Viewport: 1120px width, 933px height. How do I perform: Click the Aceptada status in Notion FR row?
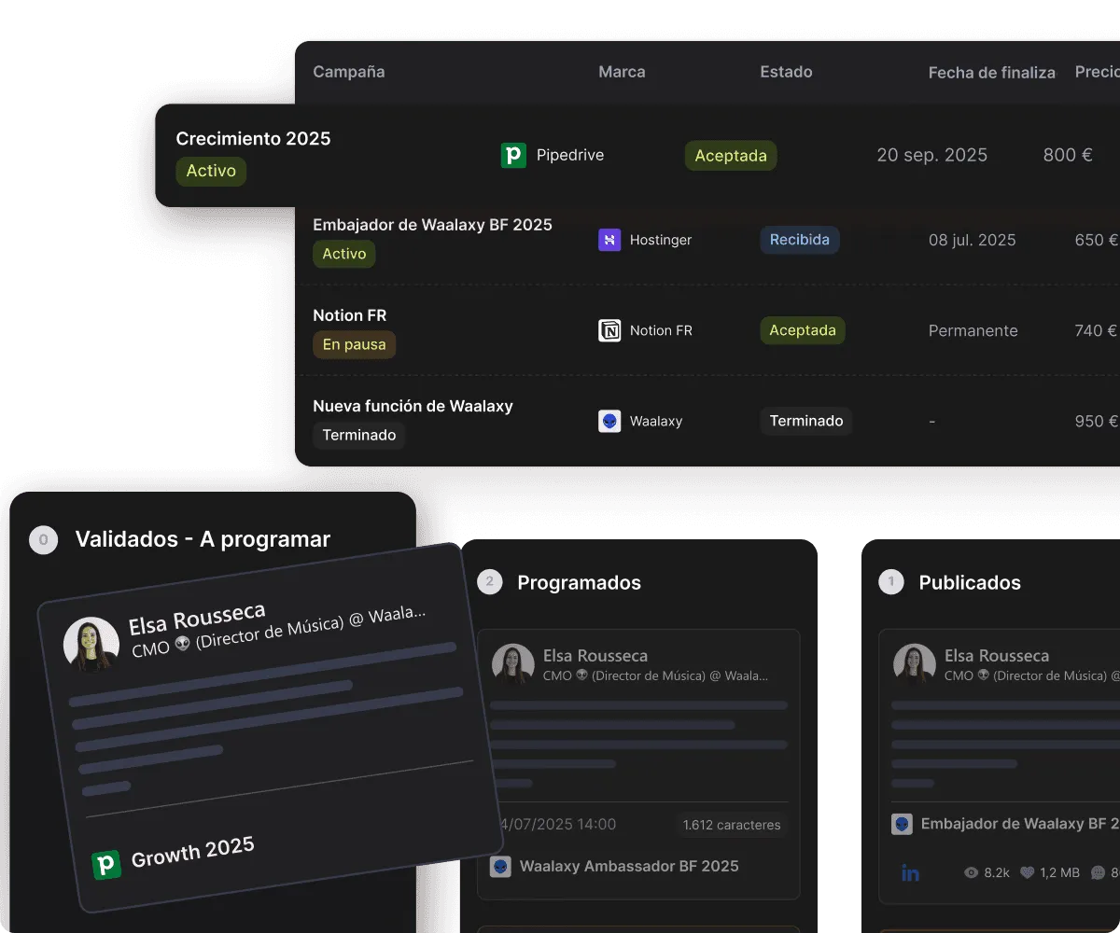click(803, 330)
